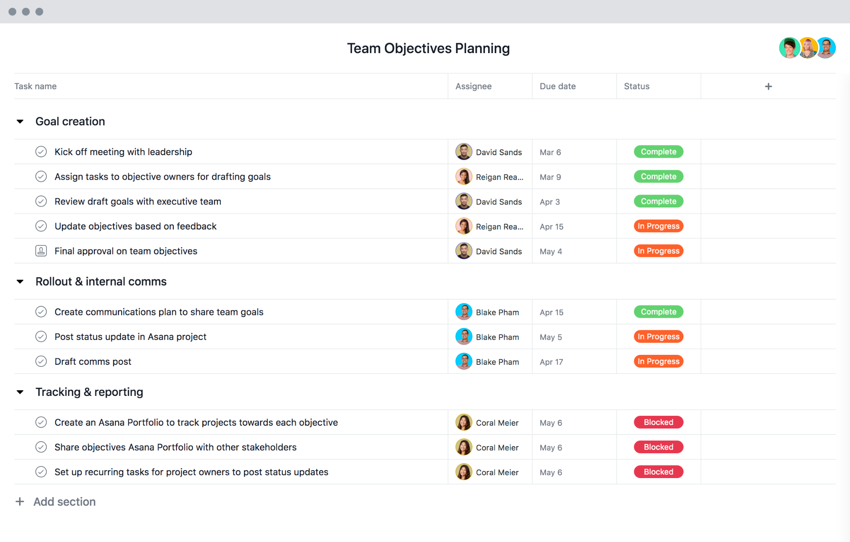Collapse the Goal creation section
This screenshot has width=850, height=542.
click(x=21, y=122)
